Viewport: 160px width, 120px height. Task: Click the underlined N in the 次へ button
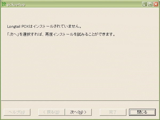point(81,112)
